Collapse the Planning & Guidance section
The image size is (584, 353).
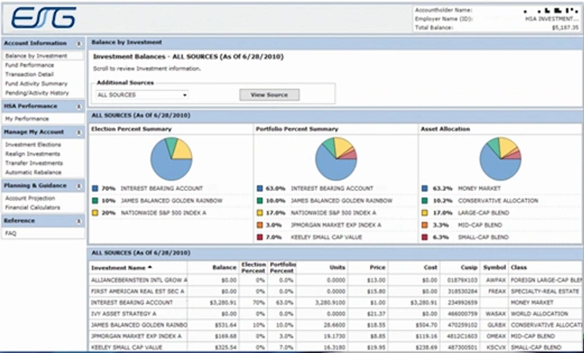coord(79,186)
